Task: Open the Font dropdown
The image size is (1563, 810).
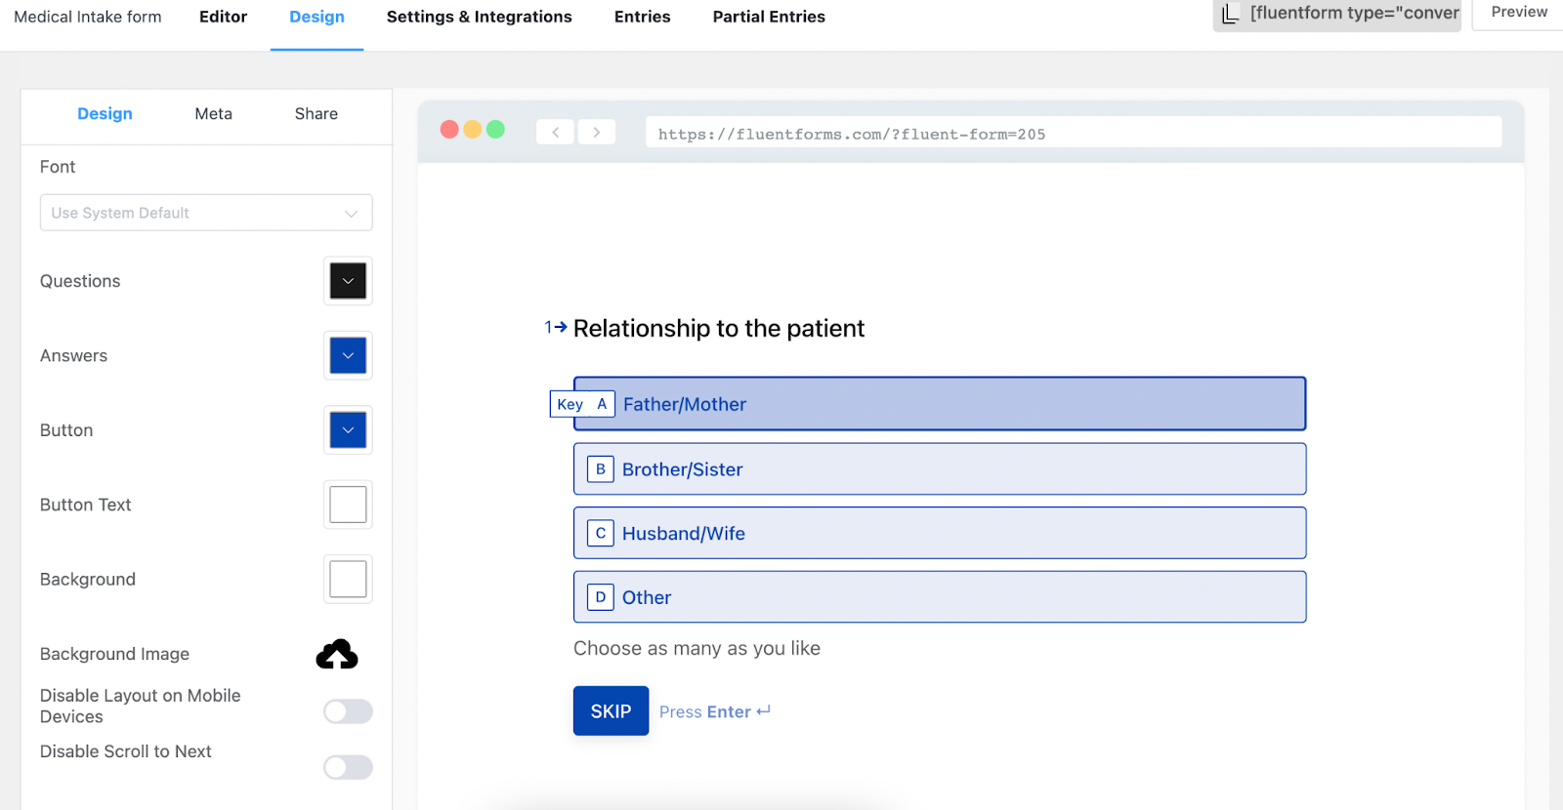Action: (x=206, y=213)
